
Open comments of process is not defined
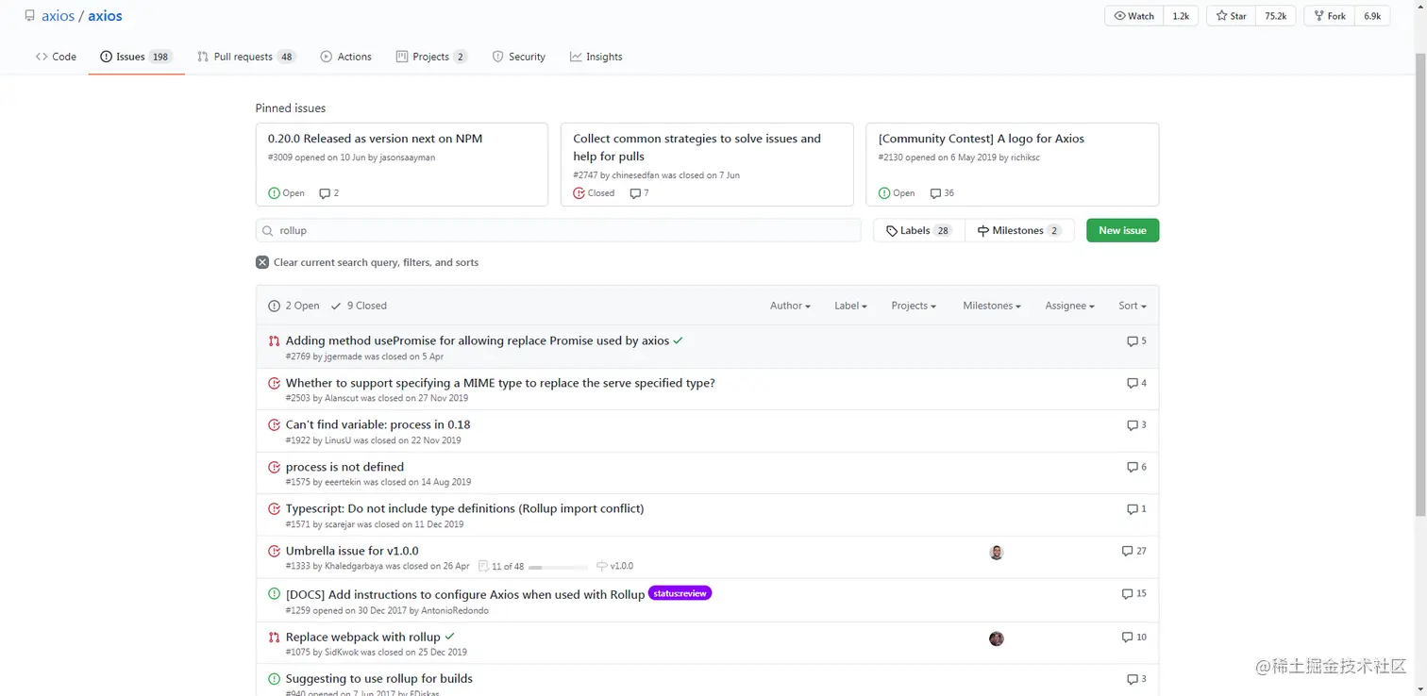click(x=1136, y=467)
